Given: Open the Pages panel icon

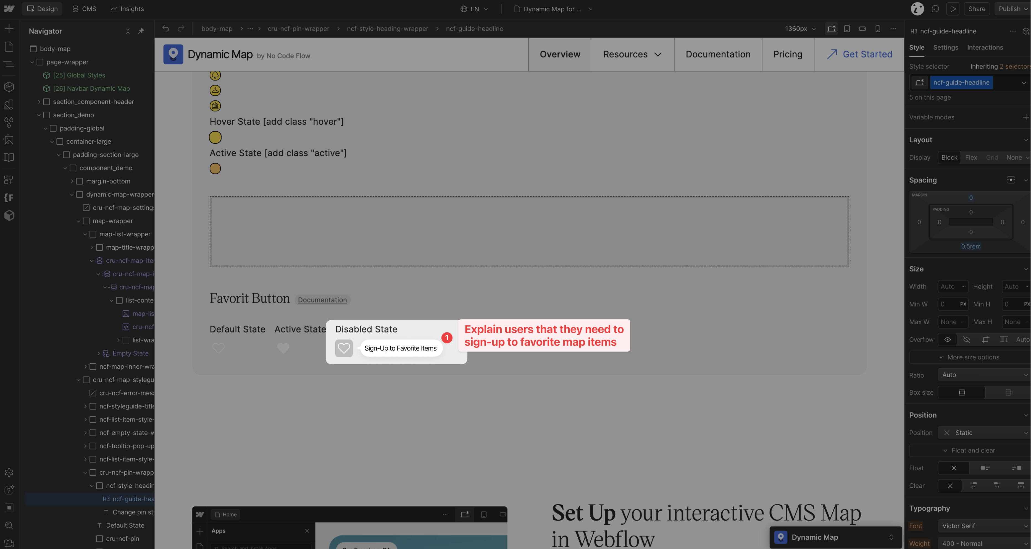Looking at the screenshot, I should pos(9,47).
